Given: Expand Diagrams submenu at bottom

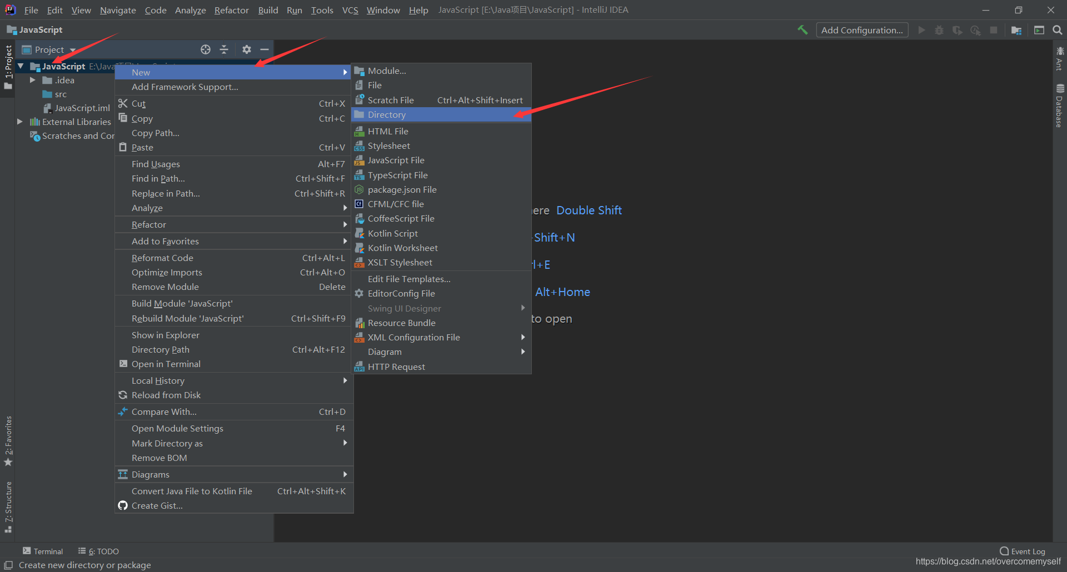Looking at the screenshot, I should (233, 474).
